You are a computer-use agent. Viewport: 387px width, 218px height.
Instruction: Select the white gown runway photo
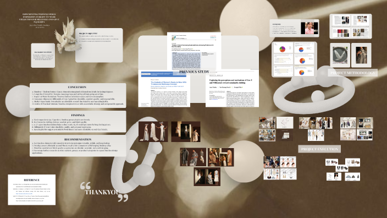click(x=153, y=132)
